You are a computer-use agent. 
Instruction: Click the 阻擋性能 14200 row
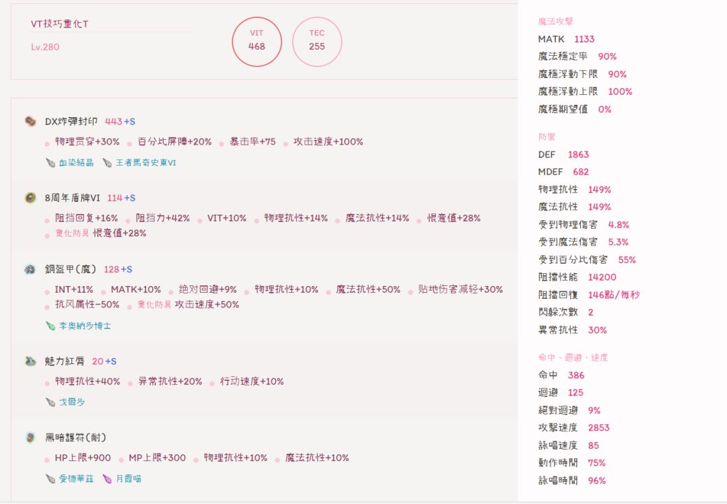pyautogui.click(x=578, y=277)
